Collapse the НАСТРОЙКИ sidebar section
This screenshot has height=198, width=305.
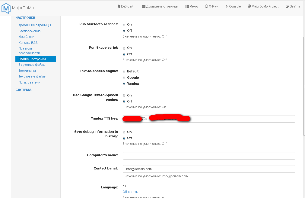pos(25,18)
